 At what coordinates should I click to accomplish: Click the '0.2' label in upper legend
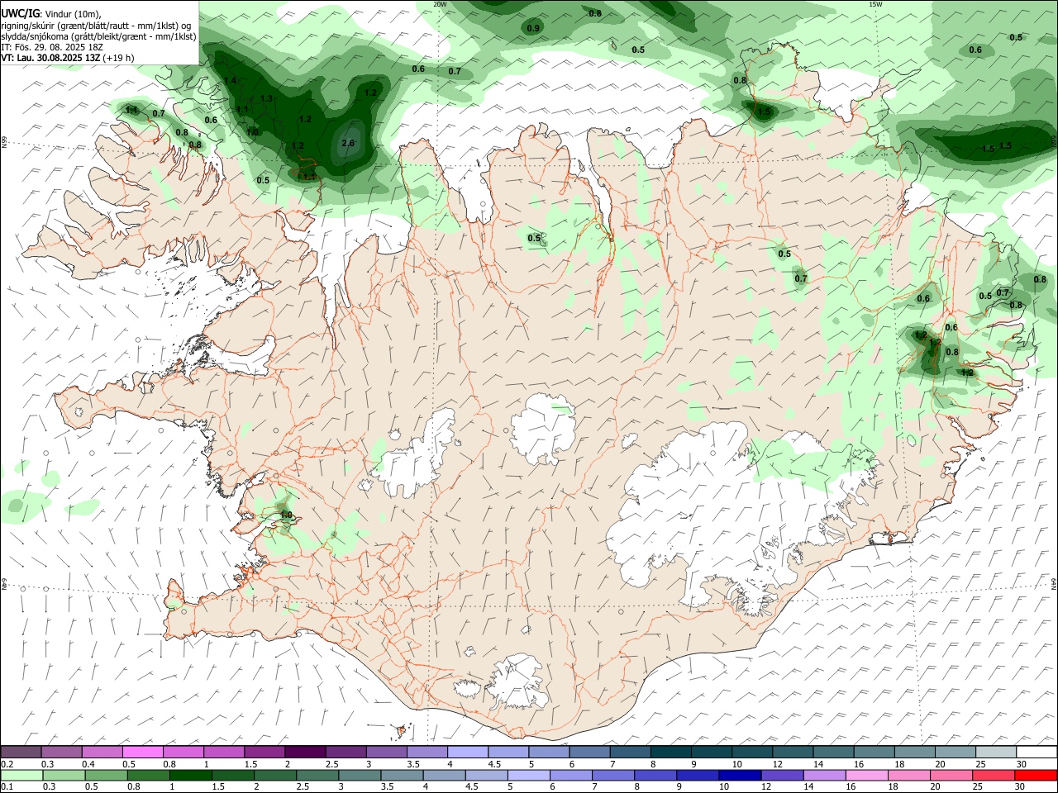click(7, 764)
